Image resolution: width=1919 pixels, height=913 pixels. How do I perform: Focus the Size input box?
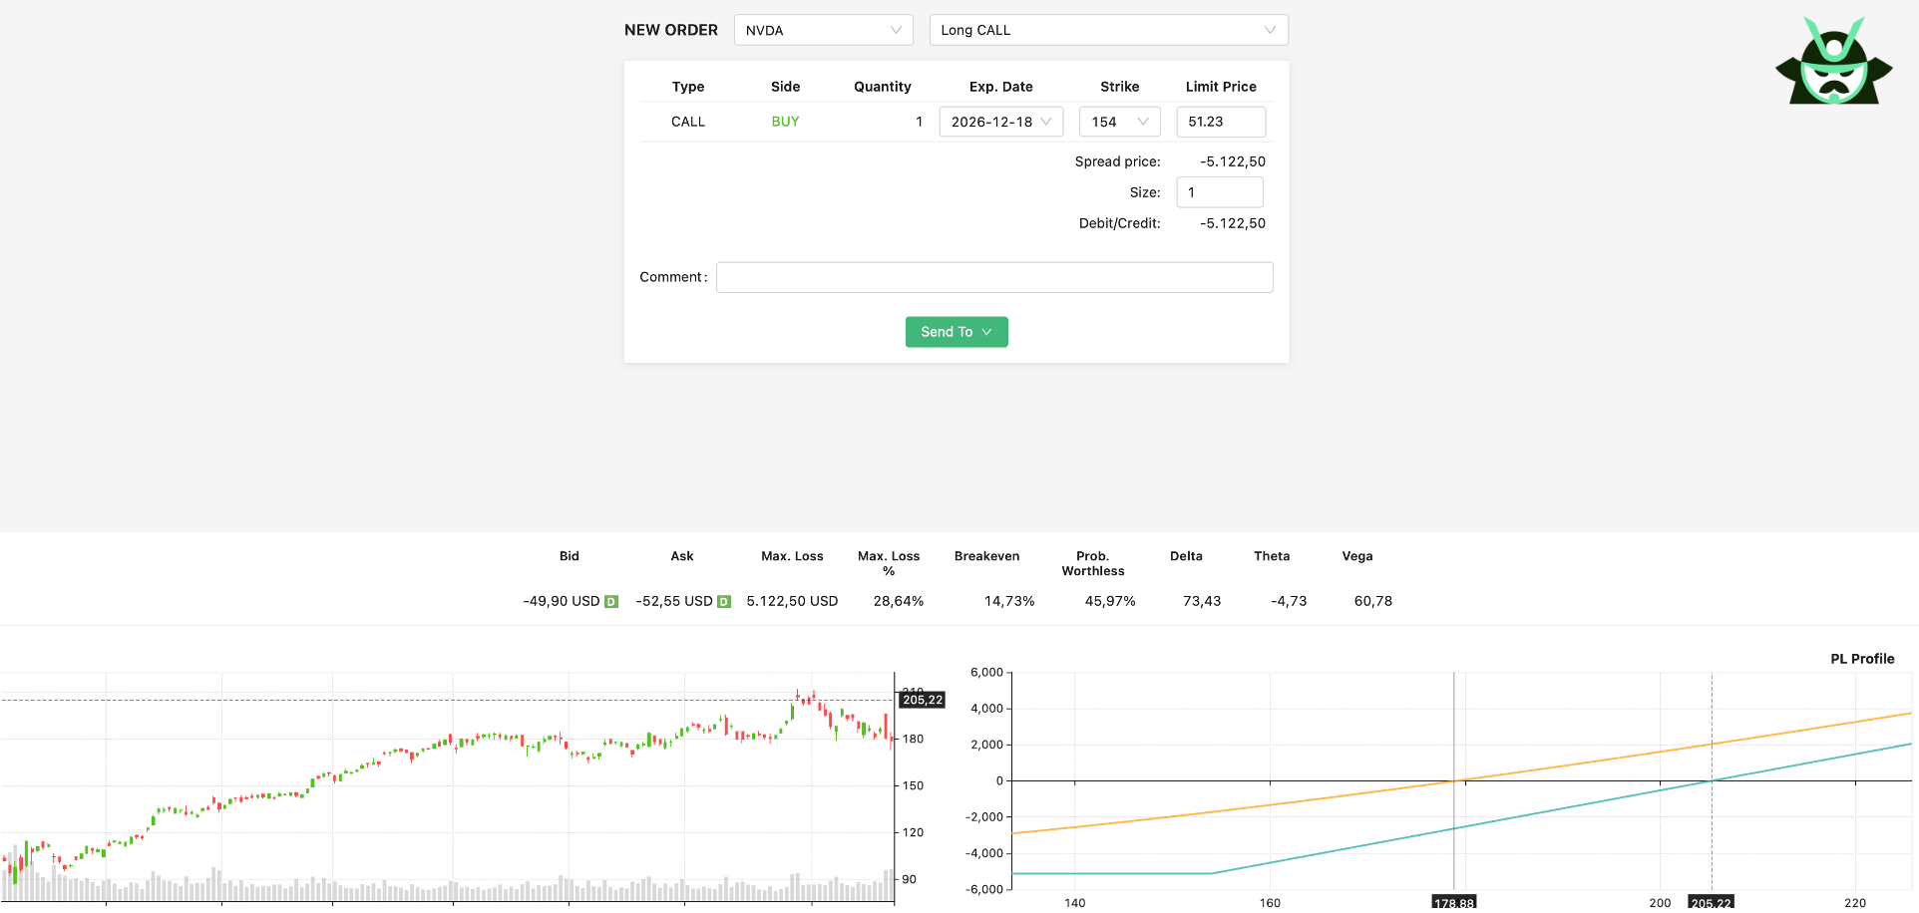point(1219,192)
